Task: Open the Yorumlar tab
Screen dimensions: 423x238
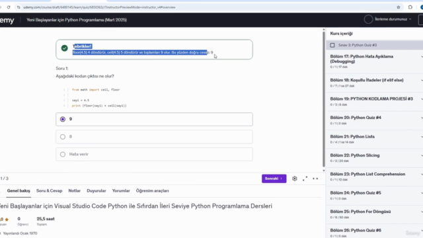Action: 121,191
